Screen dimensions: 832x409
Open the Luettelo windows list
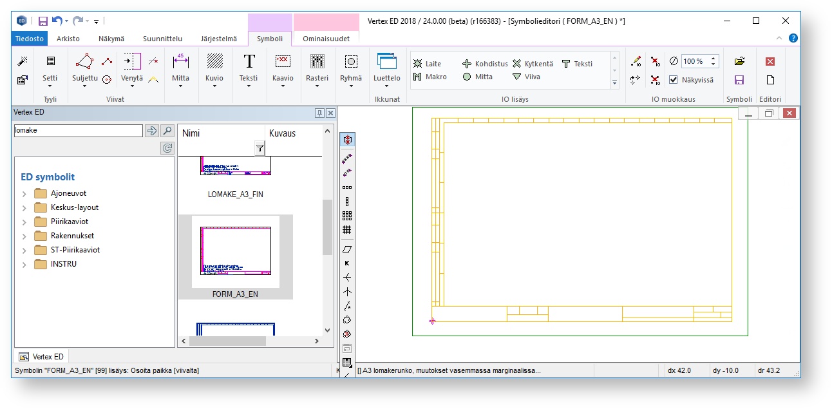(x=387, y=67)
